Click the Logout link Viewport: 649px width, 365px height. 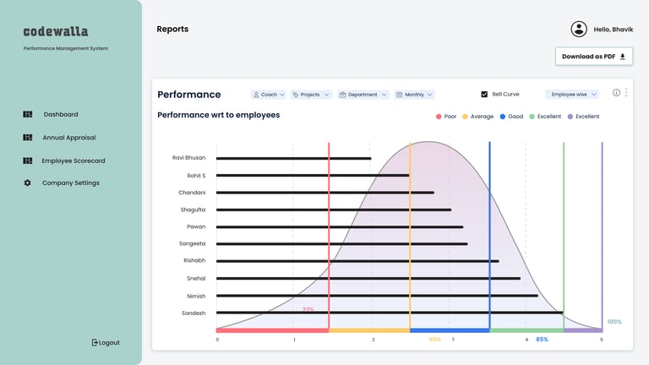tap(109, 342)
